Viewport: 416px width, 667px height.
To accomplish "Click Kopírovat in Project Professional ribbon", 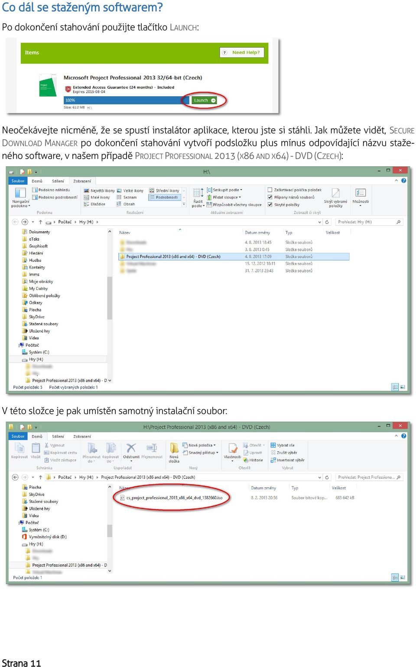I will (x=19, y=450).
